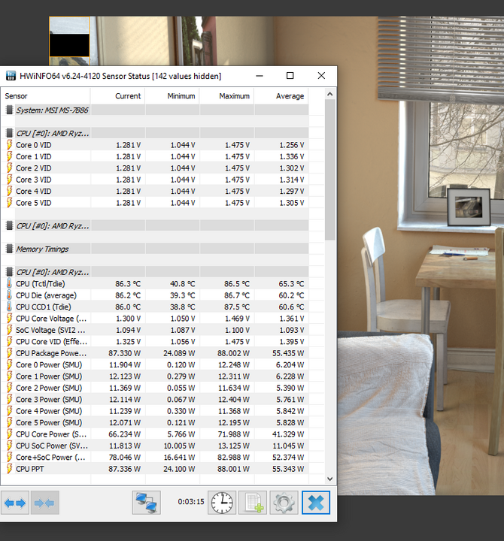Click the HWiNFO64 title bar app icon
The width and height of the screenshot is (504, 541).
pos(11,76)
